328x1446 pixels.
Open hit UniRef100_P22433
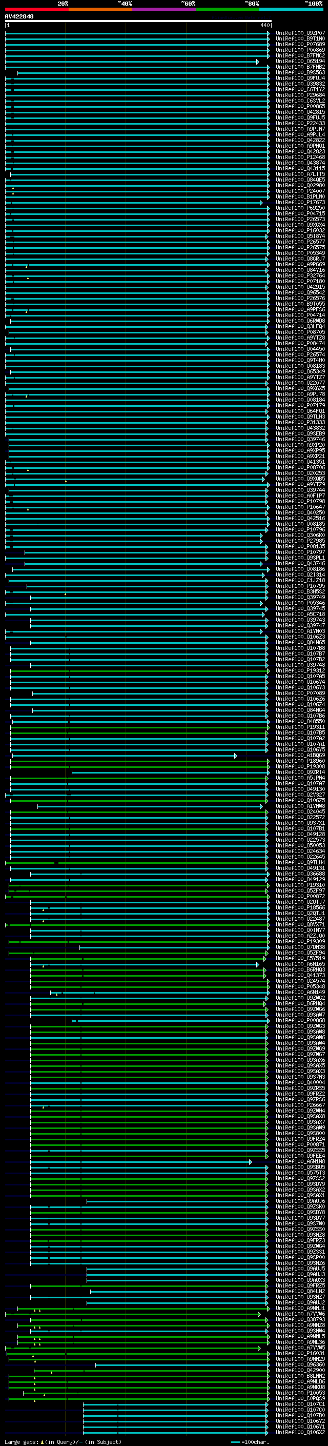tap(300, 124)
